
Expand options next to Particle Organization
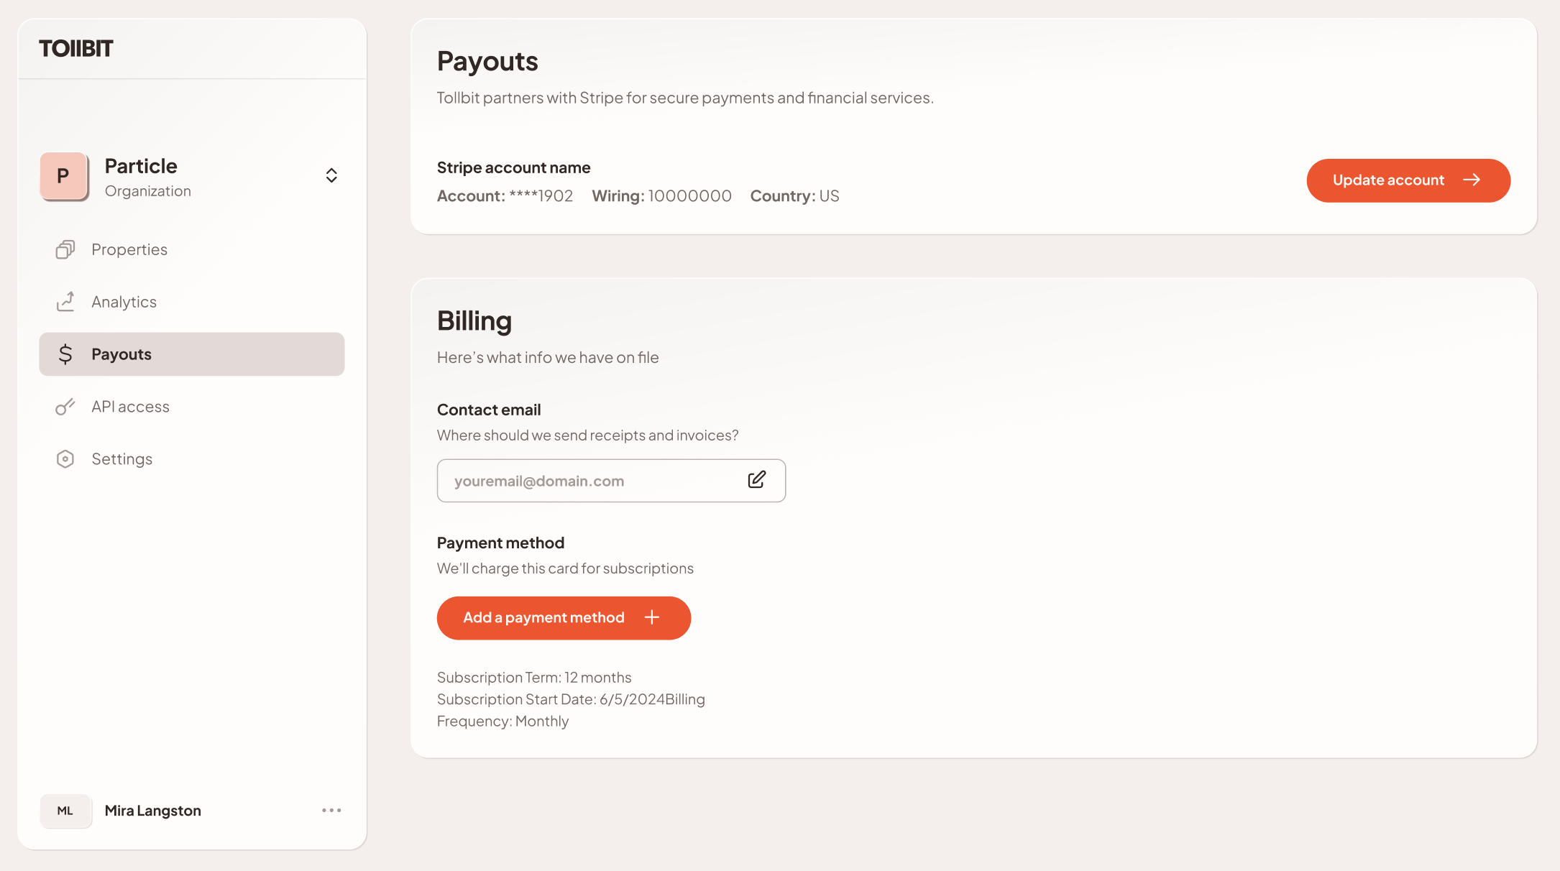(331, 175)
